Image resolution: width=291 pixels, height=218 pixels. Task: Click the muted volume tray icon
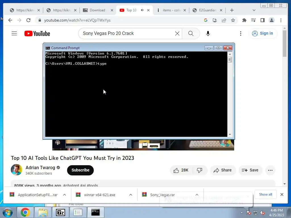tap(262, 213)
